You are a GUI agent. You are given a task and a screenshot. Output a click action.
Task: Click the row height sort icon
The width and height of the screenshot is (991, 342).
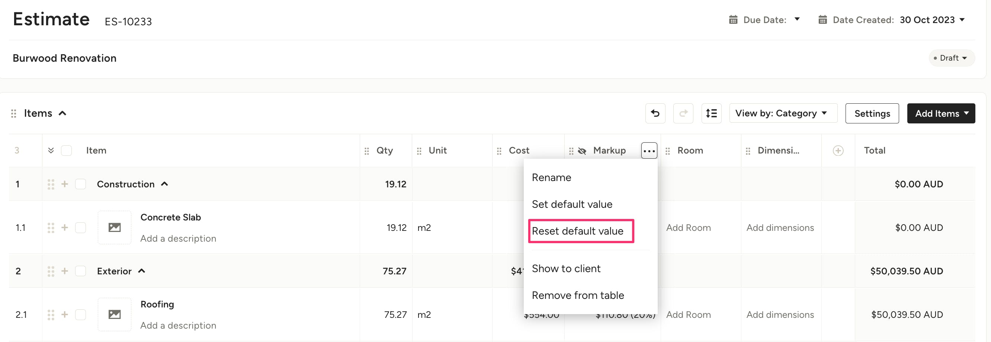click(x=711, y=113)
